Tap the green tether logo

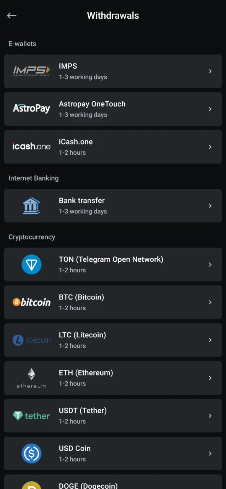pos(31,416)
